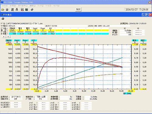Click the 10.00 maximum field on voltage axis
Viewport: 152px width, 114px height.
(x=143, y=45)
